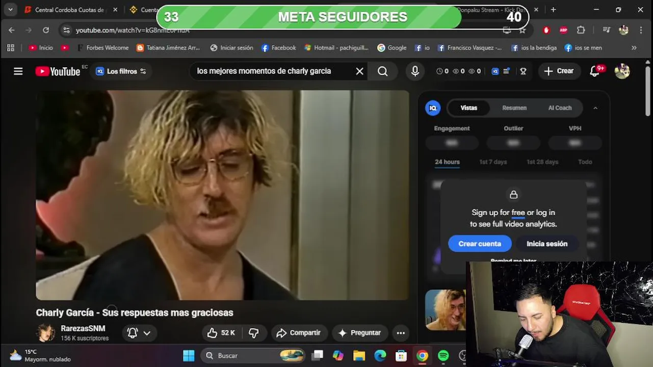Switch to the AI Coach tab

pos(560,108)
